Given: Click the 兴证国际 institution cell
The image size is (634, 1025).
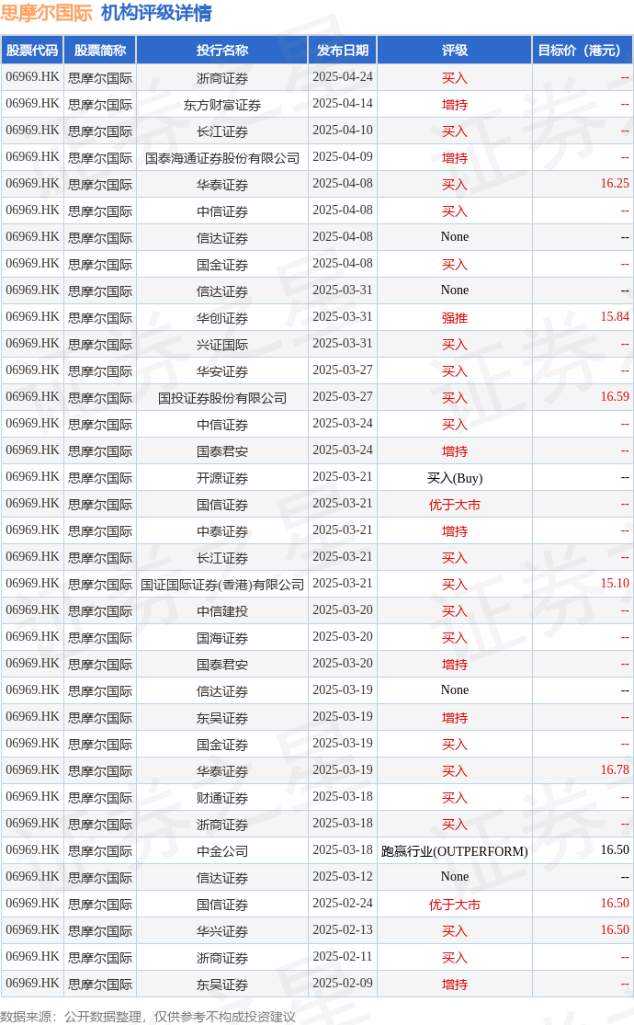Looking at the screenshot, I should pyautogui.click(x=222, y=345).
